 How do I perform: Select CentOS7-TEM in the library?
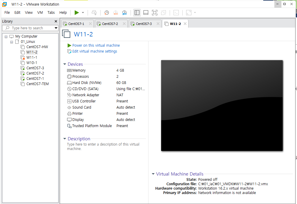coord(38,84)
